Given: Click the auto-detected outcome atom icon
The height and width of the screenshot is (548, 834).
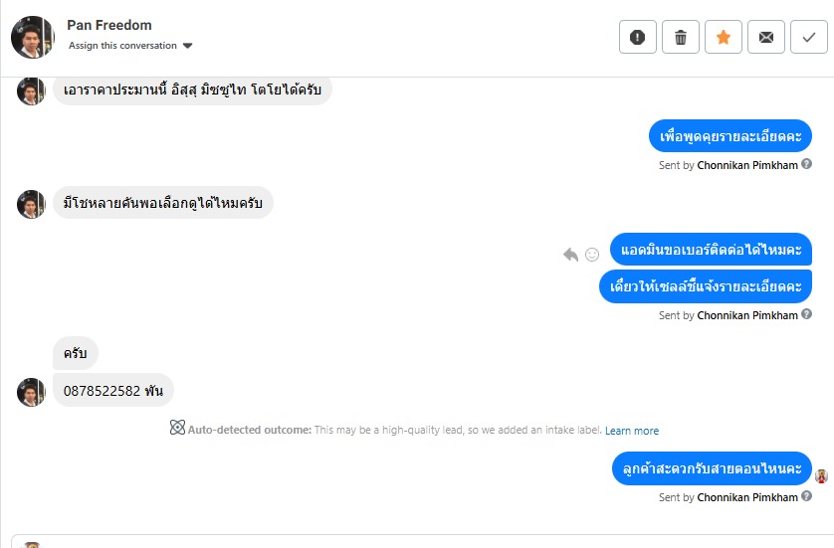Looking at the screenshot, I should pyautogui.click(x=177, y=428).
